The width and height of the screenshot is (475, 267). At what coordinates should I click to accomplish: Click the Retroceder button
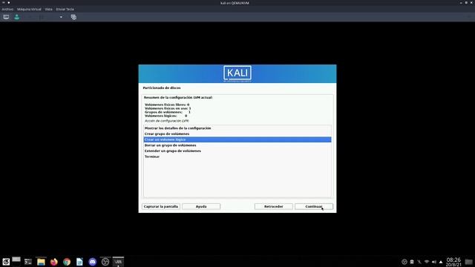(274, 206)
